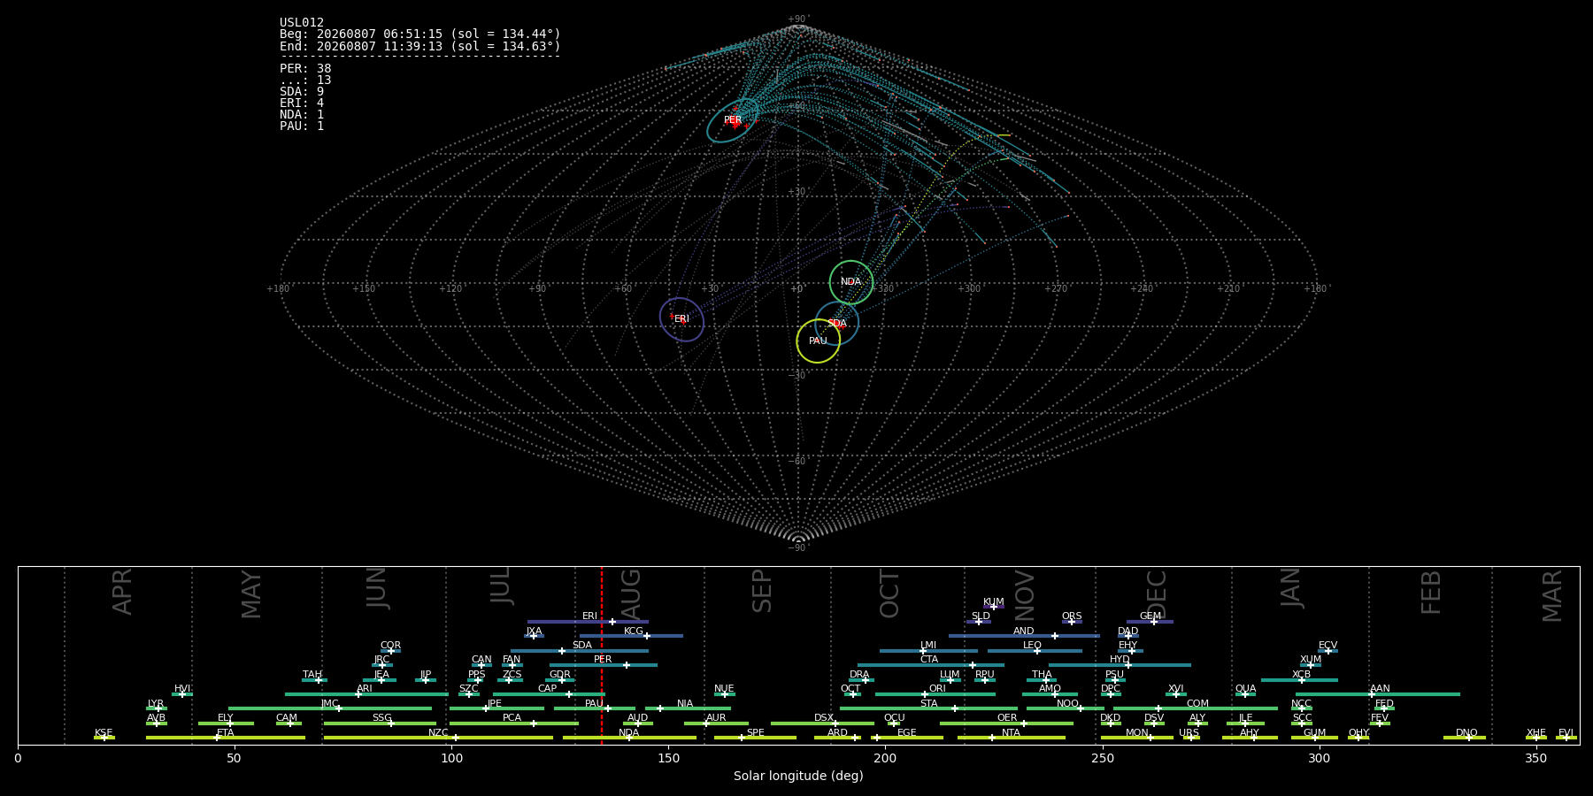Click the yellow PAU radiant circle
1593x796 pixels.
(819, 341)
